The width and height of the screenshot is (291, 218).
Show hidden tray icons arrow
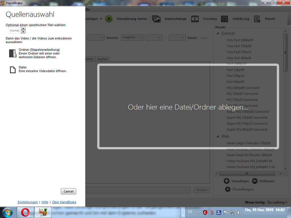click(198, 213)
